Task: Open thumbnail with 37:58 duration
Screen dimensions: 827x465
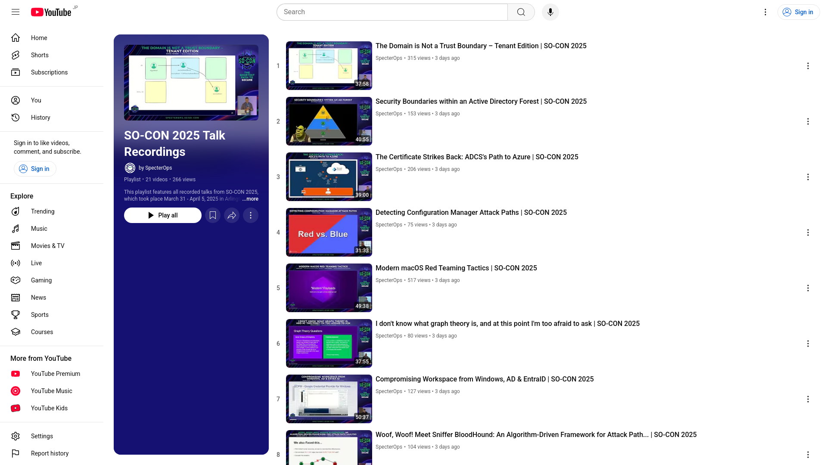Action: pyautogui.click(x=329, y=66)
